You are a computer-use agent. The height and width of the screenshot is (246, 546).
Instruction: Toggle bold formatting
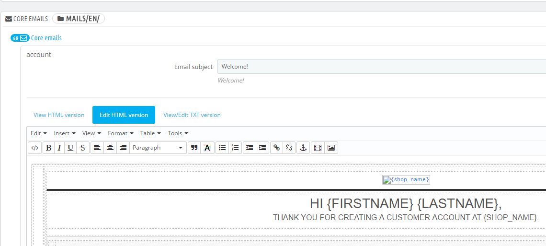pos(49,148)
